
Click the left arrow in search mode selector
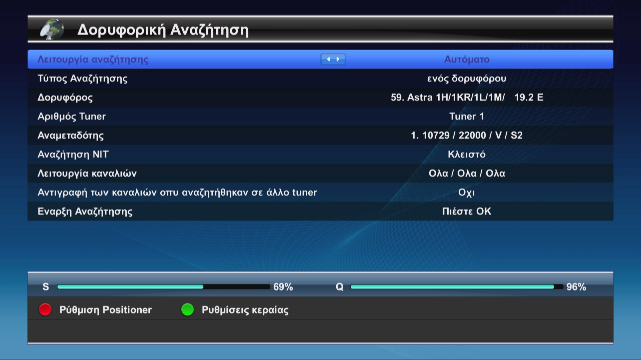(328, 59)
